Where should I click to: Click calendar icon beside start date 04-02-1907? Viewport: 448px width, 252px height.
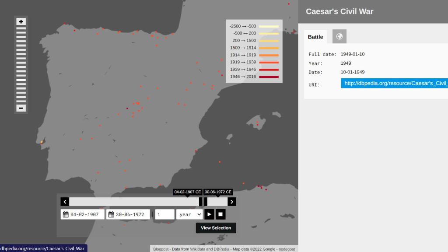66,214
